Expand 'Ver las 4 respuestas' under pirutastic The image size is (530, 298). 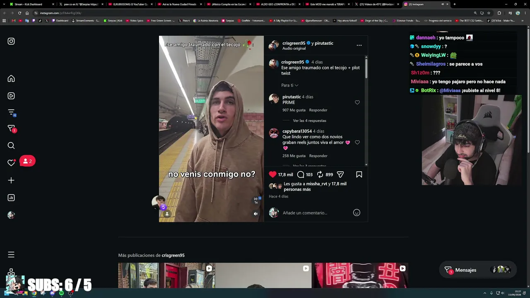310,121
